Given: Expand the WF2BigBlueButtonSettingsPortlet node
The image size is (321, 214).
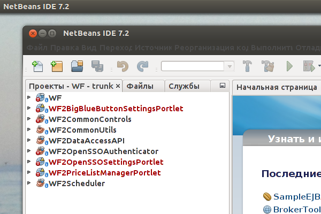Looking at the screenshot, I should pos(29,108).
